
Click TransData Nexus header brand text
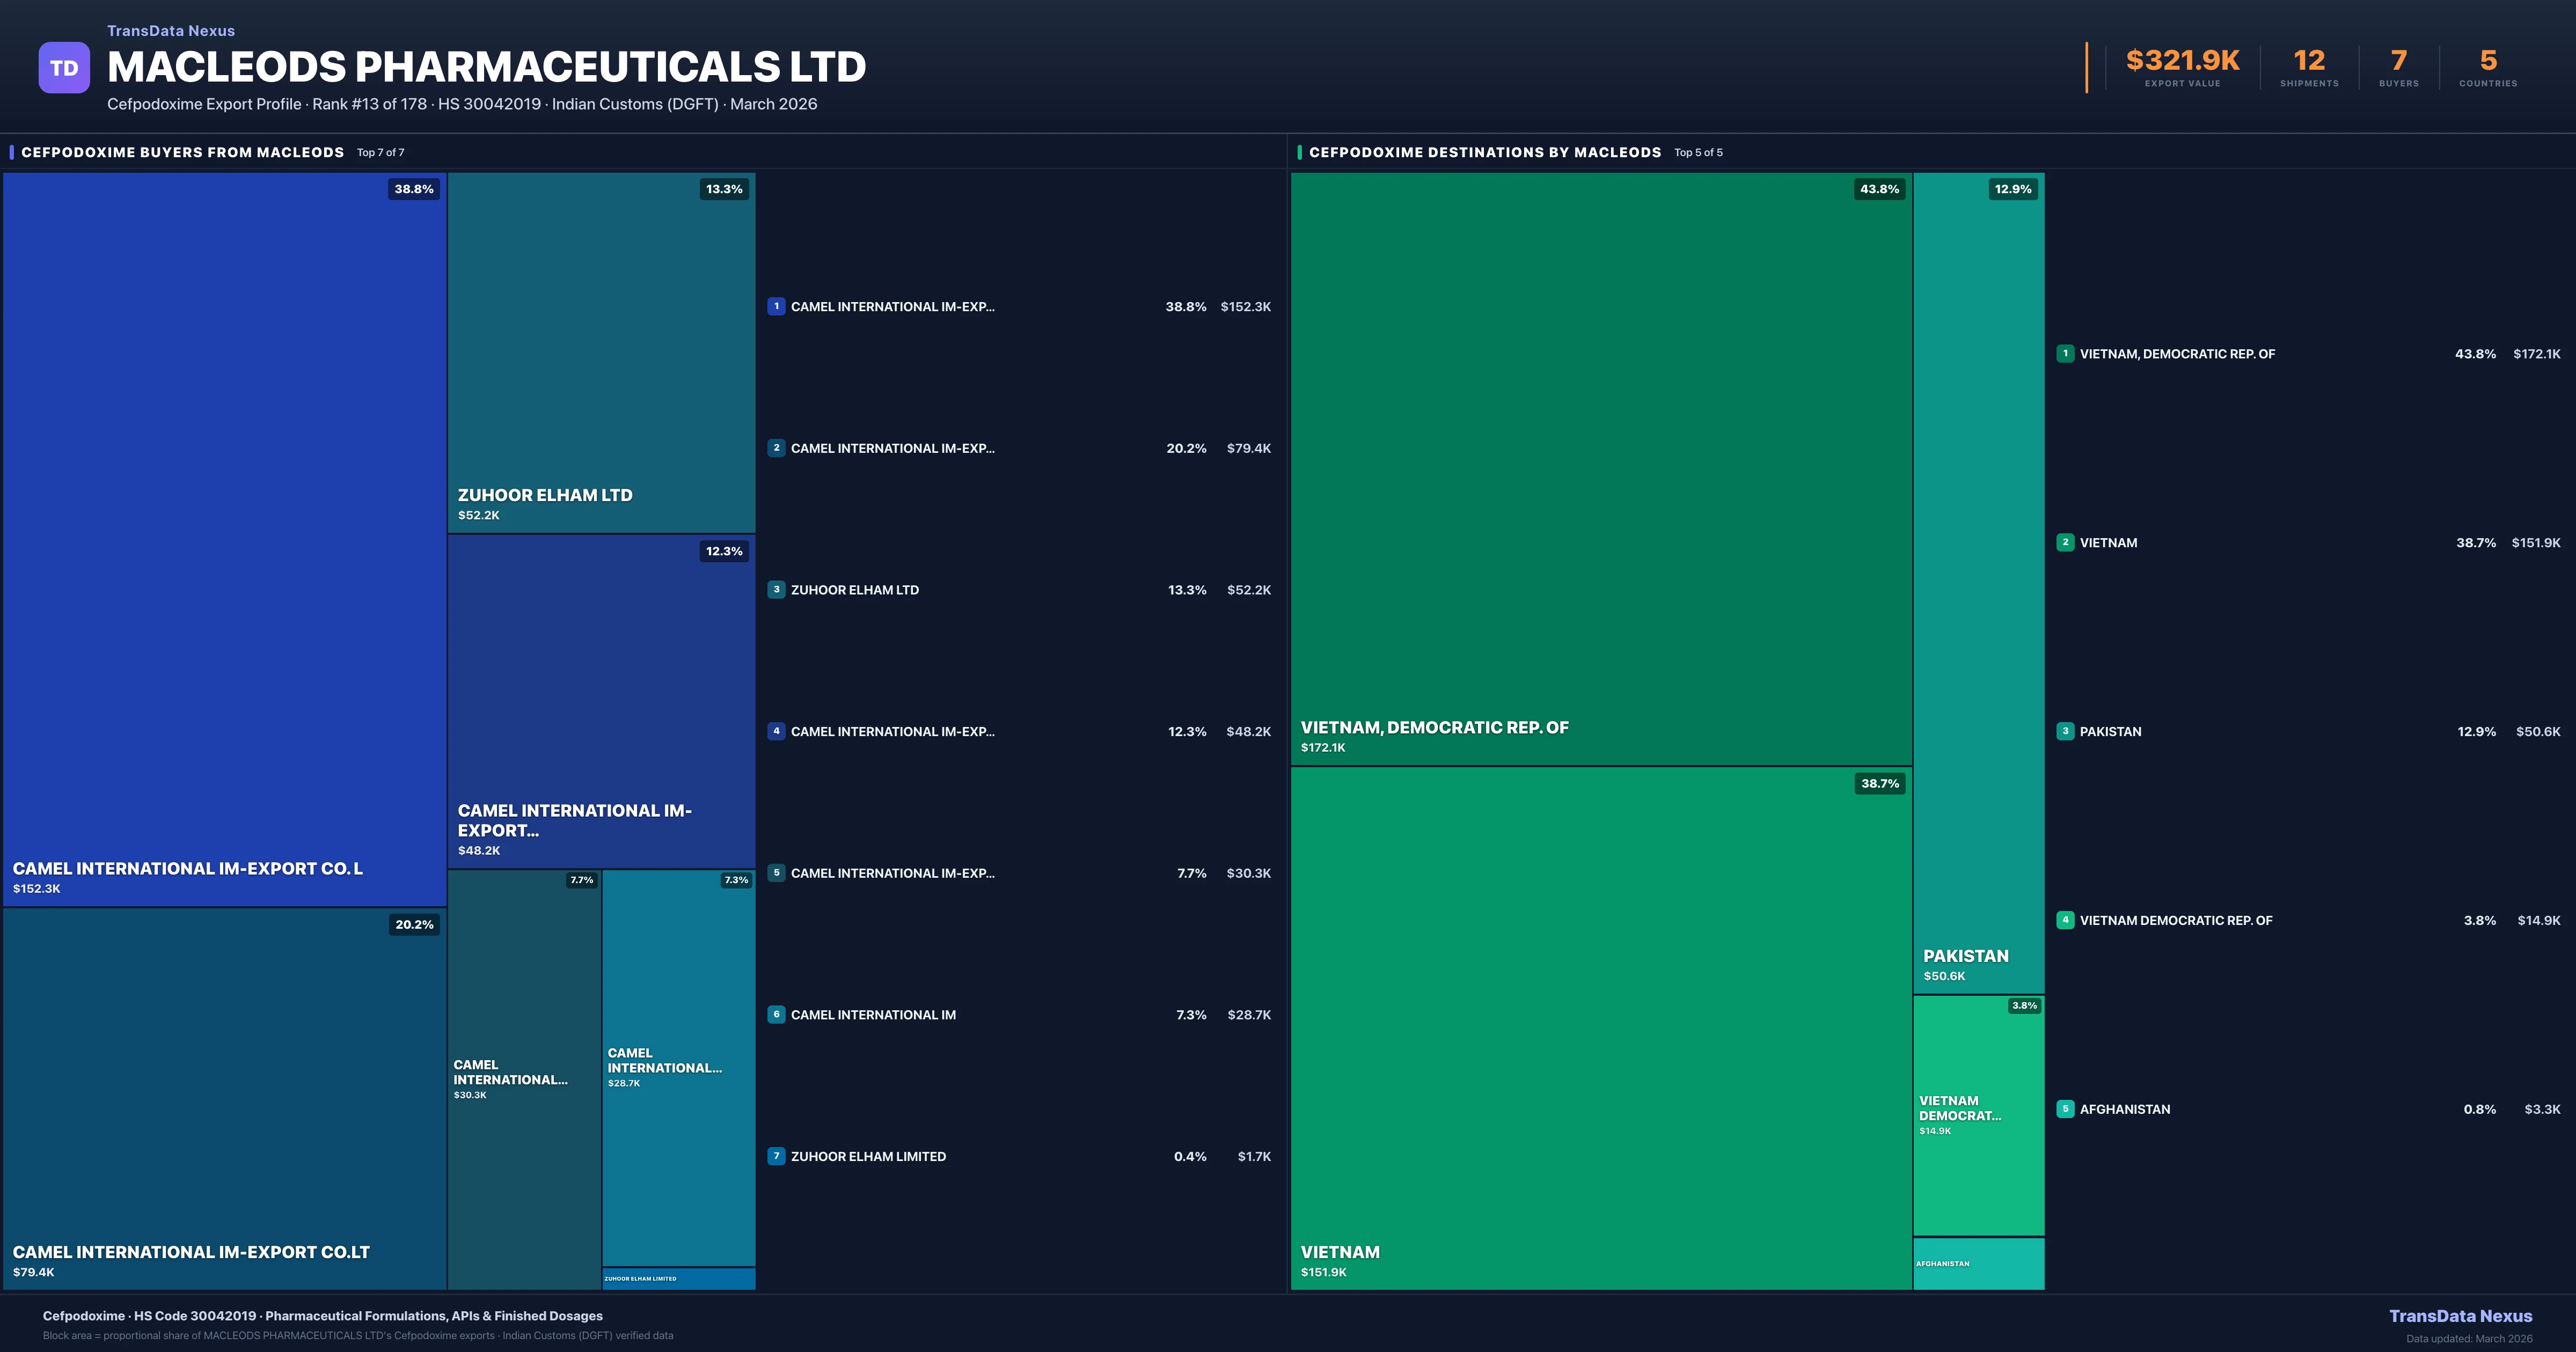[x=171, y=31]
